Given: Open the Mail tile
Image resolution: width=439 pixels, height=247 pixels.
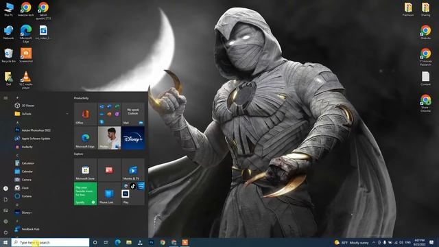Looking at the screenshot, I should pyautogui.click(x=133, y=114).
